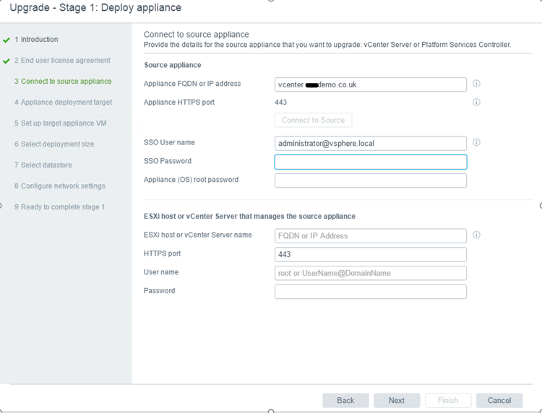Click the 'Connect to source appliance' page title
Image resolution: width=542 pixels, height=413 pixels.
point(197,35)
